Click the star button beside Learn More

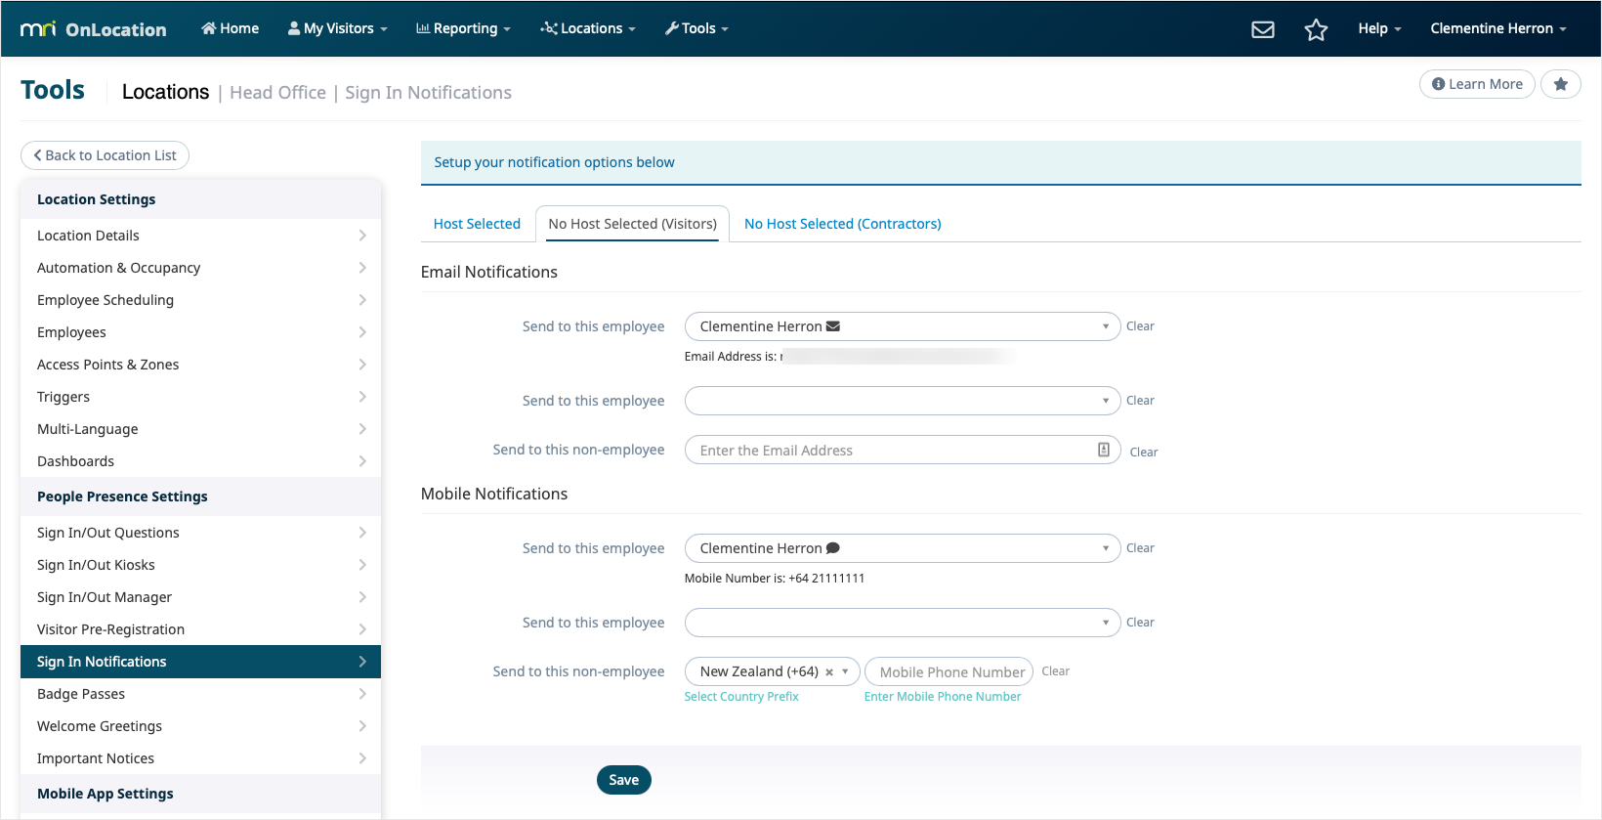pos(1561,84)
